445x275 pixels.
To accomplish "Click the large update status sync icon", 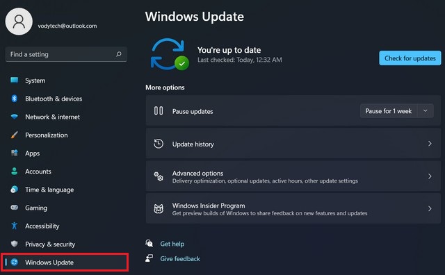I will click(170, 54).
